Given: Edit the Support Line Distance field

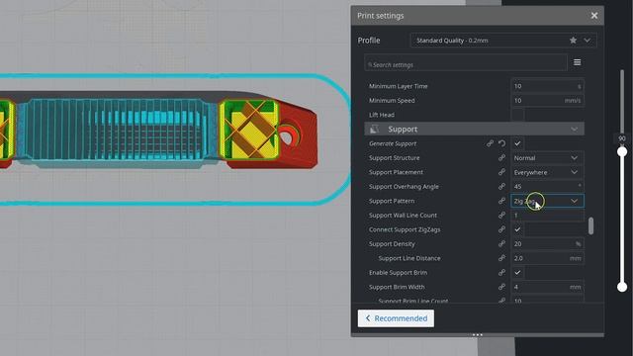Looking at the screenshot, I should point(547,258).
